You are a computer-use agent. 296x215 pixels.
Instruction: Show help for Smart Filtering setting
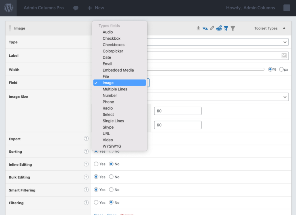click(x=86, y=190)
